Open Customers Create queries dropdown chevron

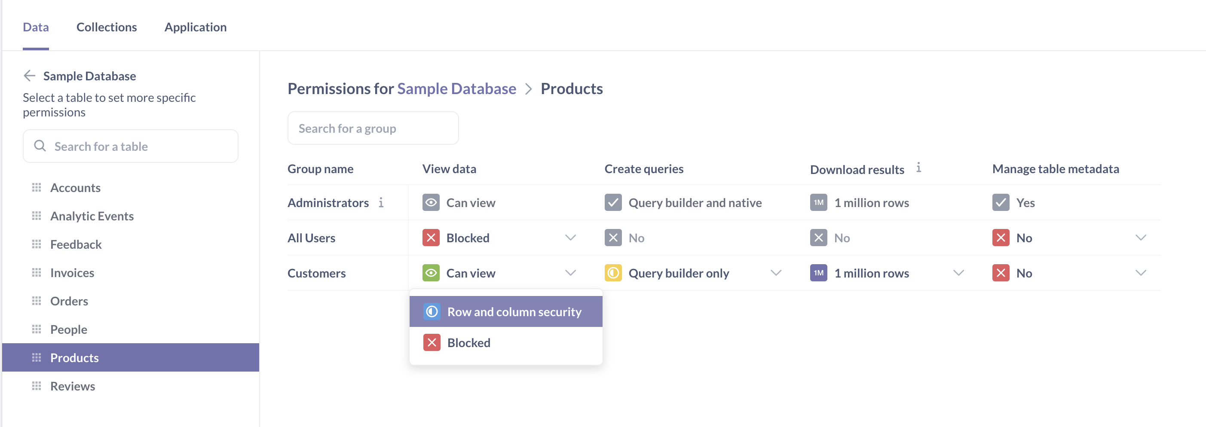(776, 273)
